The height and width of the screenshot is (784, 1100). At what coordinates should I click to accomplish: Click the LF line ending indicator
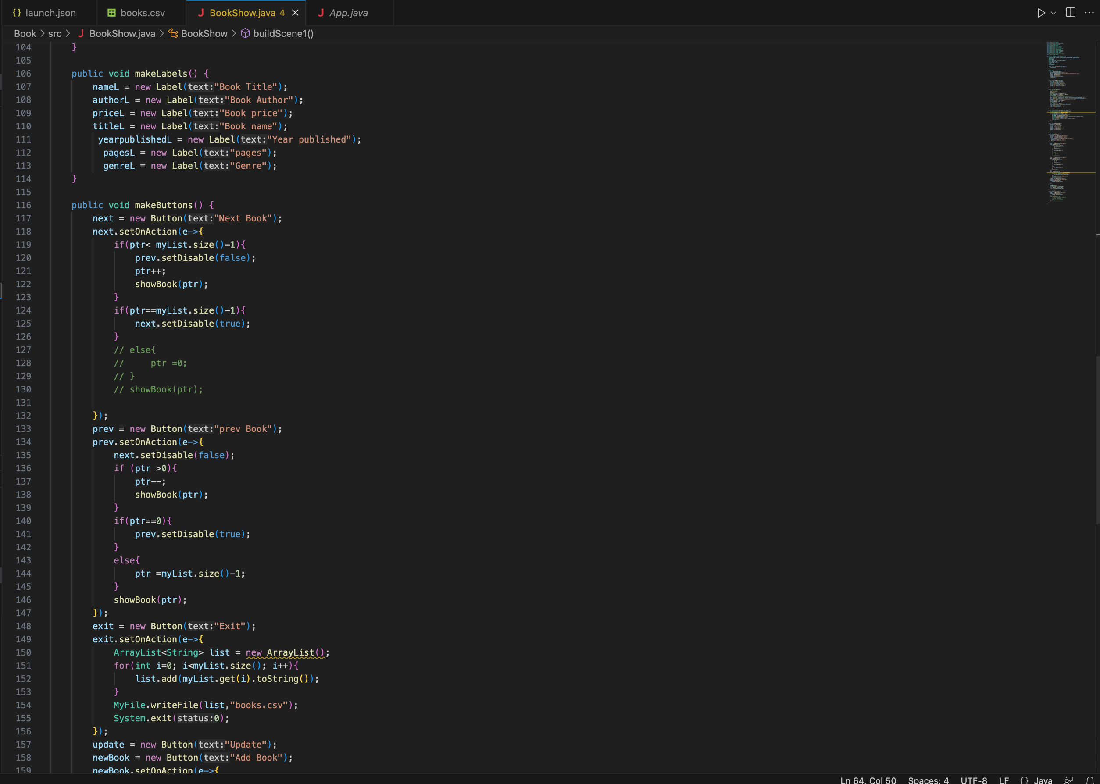pyautogui.click(x=1004, y=780)
